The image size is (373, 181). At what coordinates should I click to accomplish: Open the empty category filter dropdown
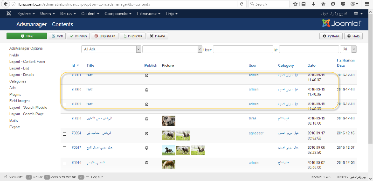pyautogui.click(x=172, y=49)
